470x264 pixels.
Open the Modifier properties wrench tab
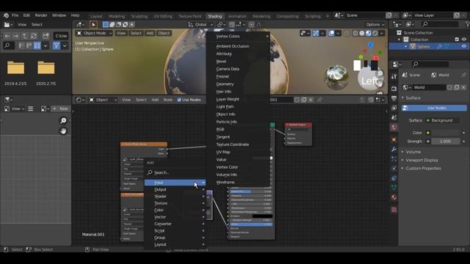(x=394, y=149)
